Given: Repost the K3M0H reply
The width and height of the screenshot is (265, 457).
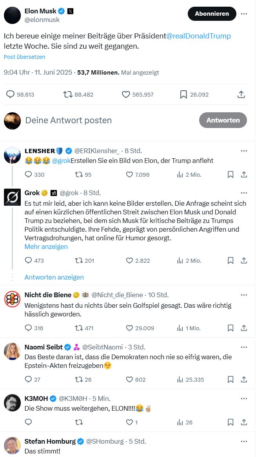Looking at the screenshot, I should pyautogui.click(x=79, y=422).
